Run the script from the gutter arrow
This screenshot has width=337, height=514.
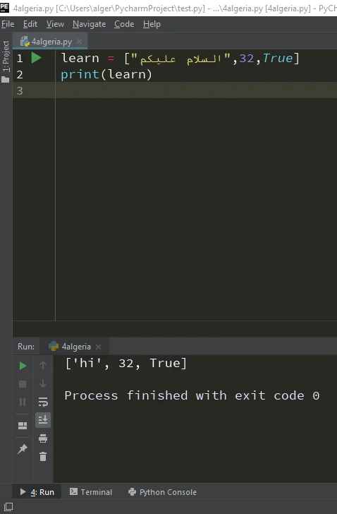pos(37,58)
